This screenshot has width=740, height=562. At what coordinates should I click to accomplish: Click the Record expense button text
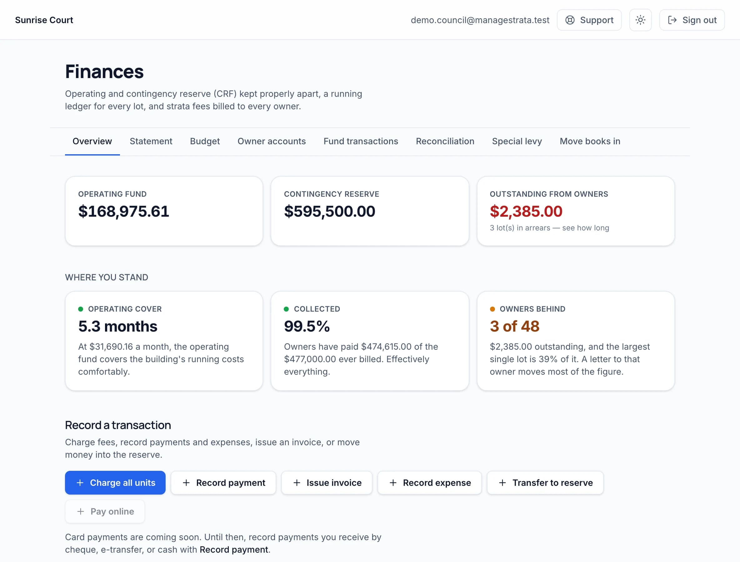point(437,483)
